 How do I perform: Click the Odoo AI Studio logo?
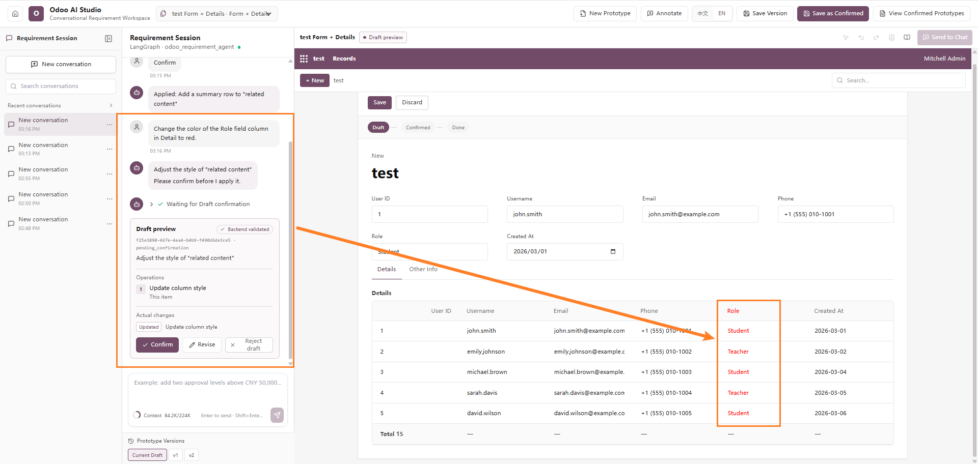36,14
